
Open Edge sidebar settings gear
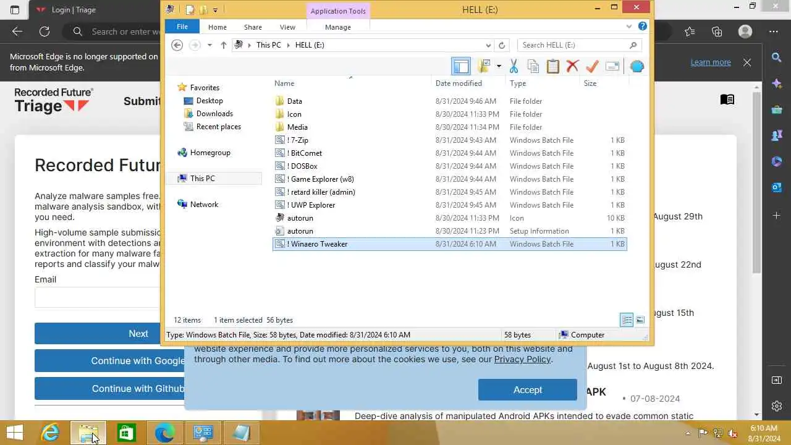(777, 406)
